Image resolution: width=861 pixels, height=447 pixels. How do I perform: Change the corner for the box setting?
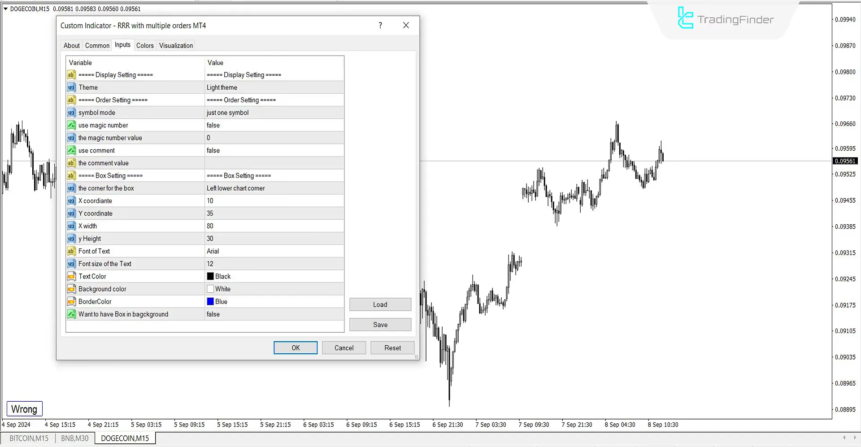[x=247, y=188]
